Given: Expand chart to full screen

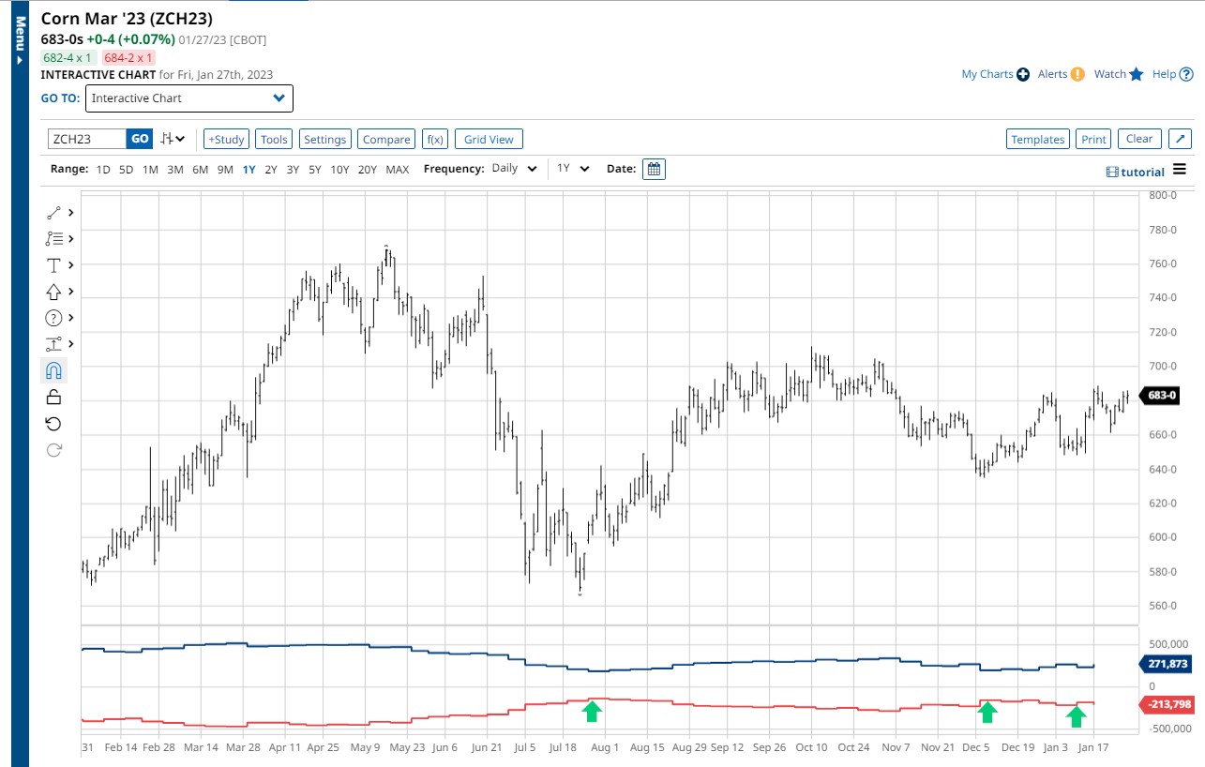Looking at the screenshot, I should click(1181, 139).
